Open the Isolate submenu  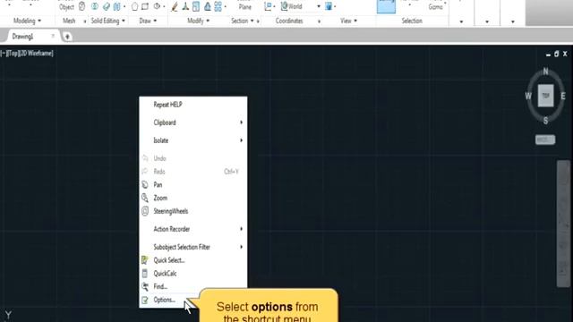pos(193,140)
